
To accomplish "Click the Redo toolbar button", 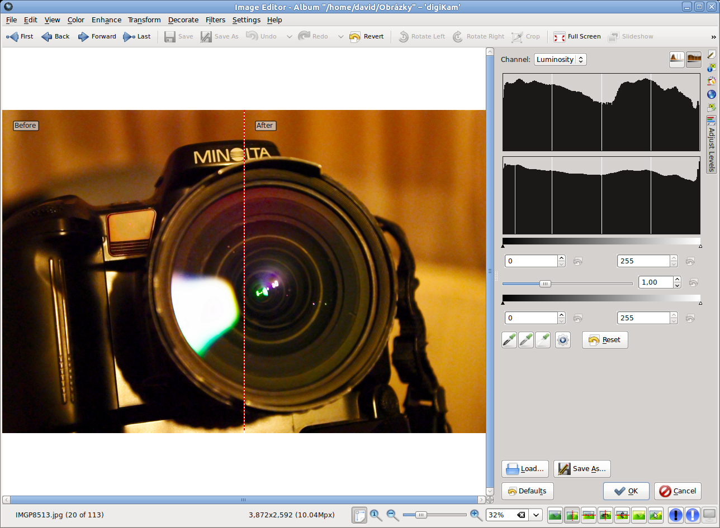I will pos(313,36).
